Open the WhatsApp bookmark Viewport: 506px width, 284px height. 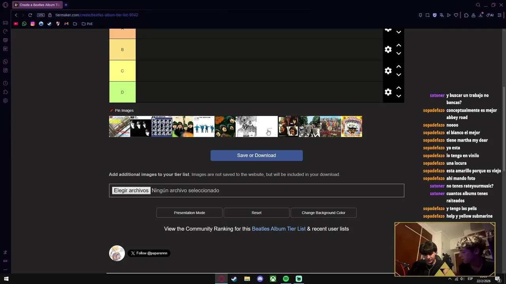coord(24,24)
